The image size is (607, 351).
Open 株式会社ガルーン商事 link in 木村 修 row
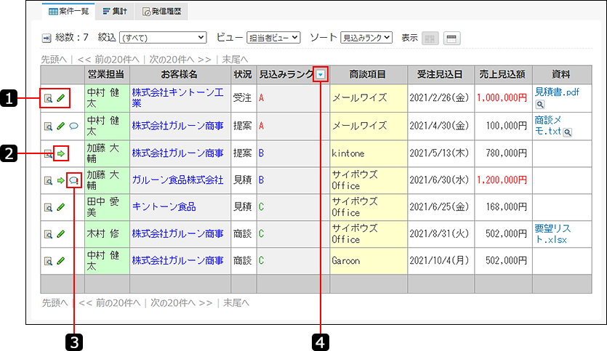[x=177, y=234]
